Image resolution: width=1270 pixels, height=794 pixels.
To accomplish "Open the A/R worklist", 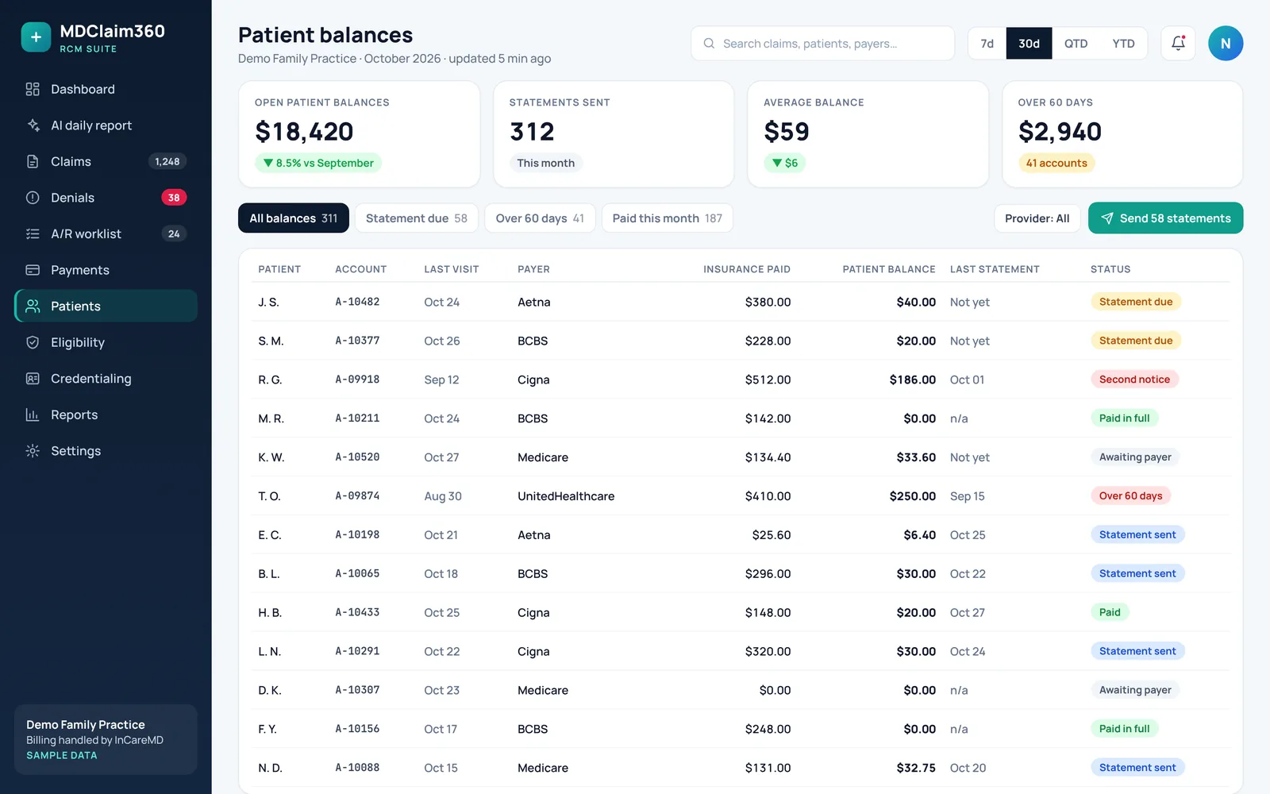I will pos(106,233).
